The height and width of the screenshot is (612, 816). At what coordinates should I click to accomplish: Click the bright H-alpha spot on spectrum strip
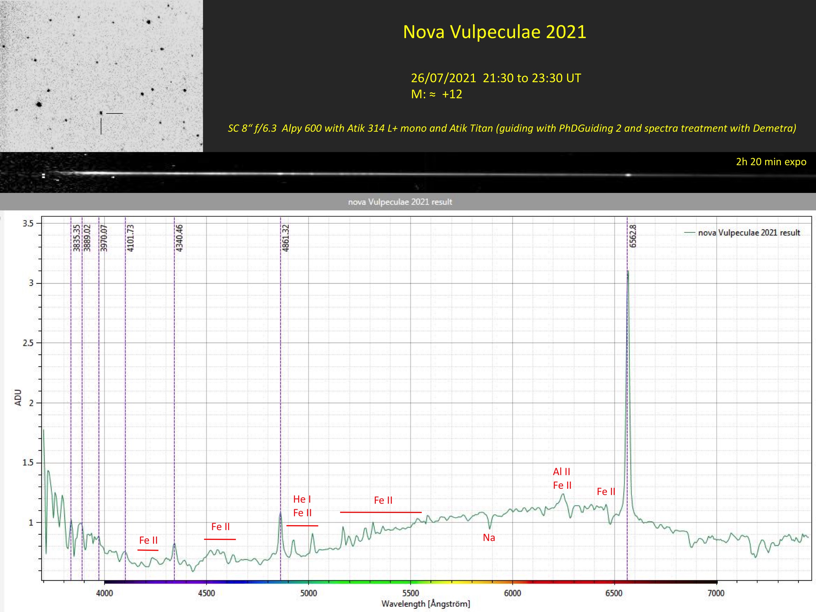tap(628, 175)
